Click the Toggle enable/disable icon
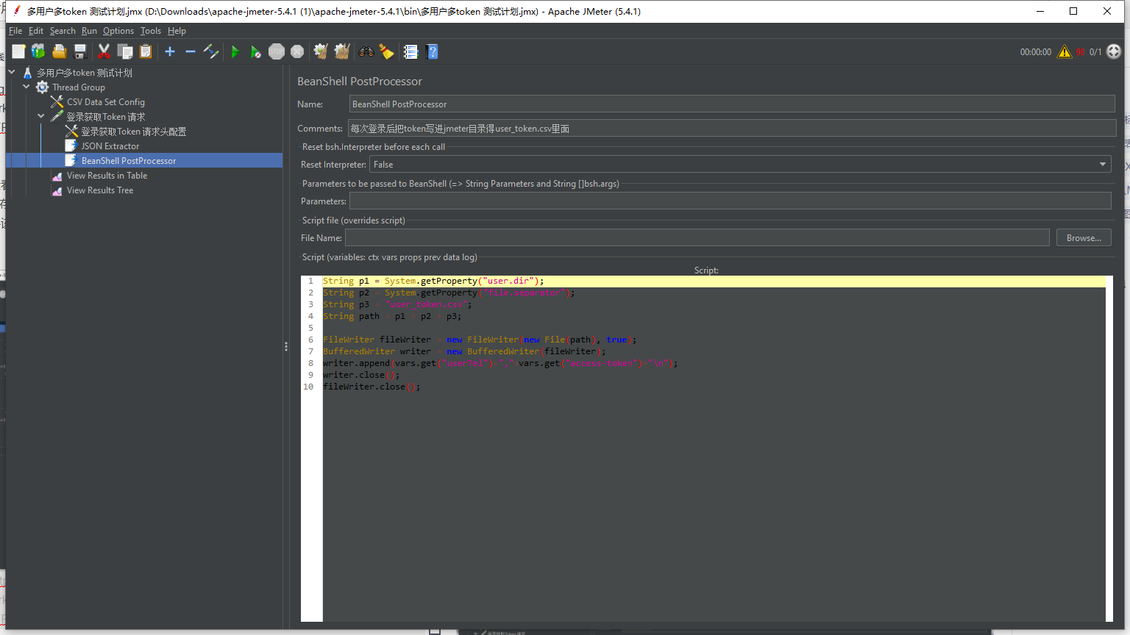The height and width of the screenshot is (635, 1130). click(x=211, y=51)
